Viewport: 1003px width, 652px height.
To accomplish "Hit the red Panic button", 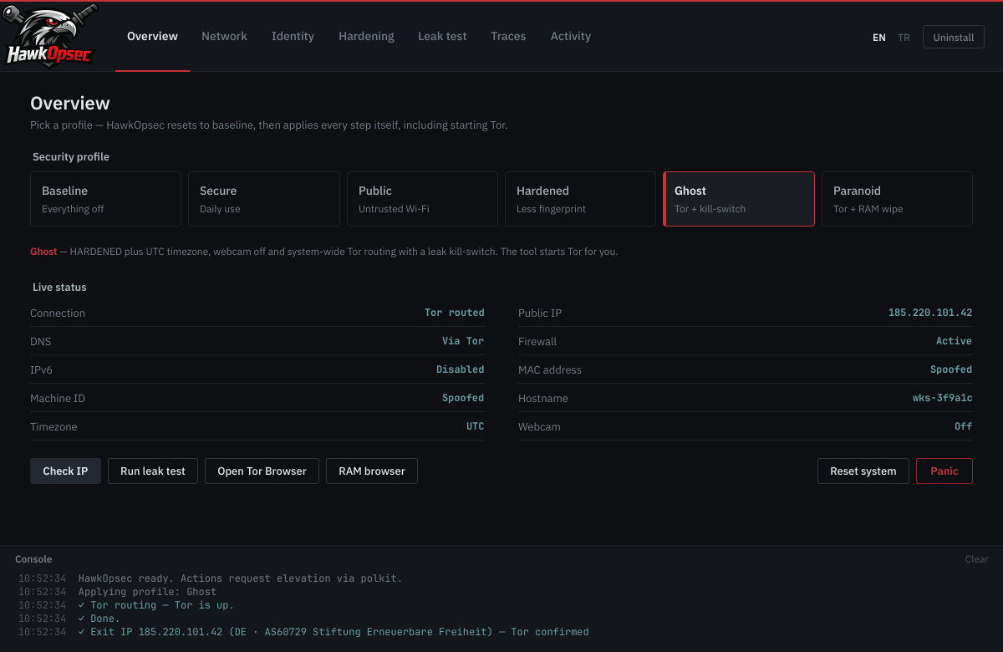I will 944,471.
